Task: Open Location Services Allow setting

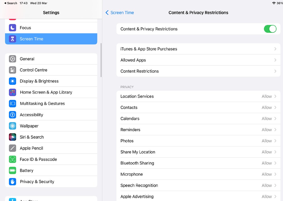Action: 269,96
